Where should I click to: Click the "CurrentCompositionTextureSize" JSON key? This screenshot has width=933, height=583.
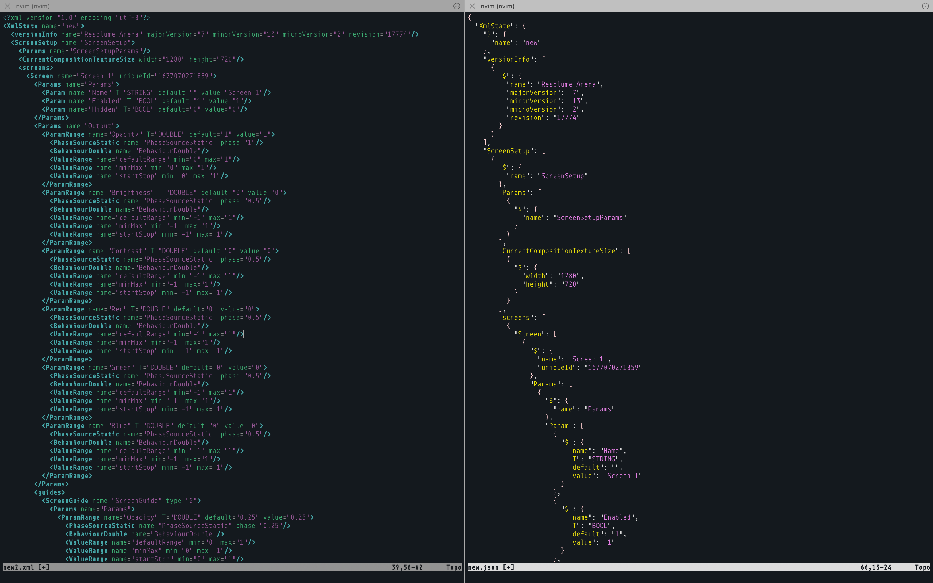point(559,251)
